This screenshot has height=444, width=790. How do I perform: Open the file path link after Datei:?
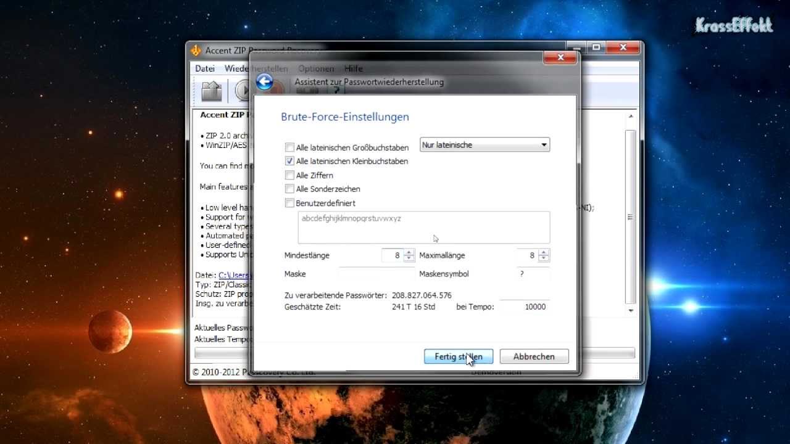click(x=234, y=275)
